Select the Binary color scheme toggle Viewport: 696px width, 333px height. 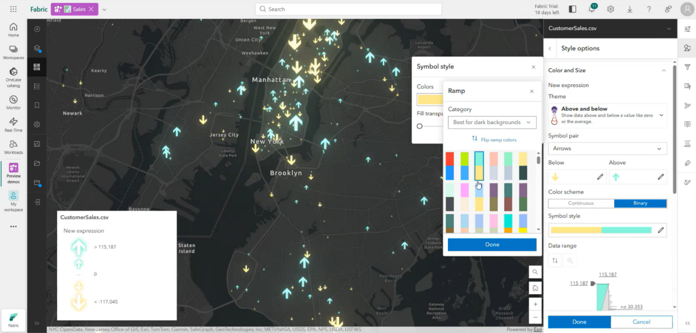coord(640,203)
